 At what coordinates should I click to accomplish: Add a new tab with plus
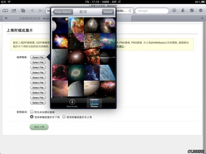(202, 18)
